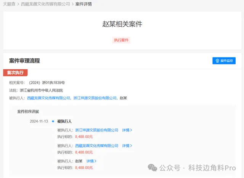
Task: Click the page title 赵某相关案件
Action: tap(122, 24)
